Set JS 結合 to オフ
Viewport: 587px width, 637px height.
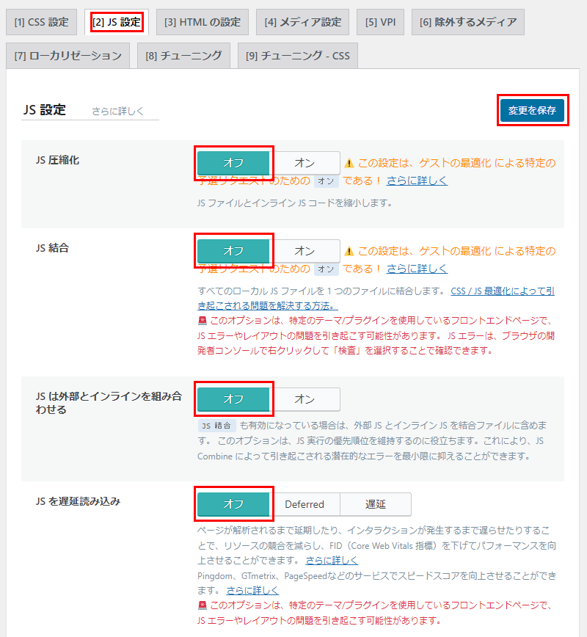[x=233, y=250]
